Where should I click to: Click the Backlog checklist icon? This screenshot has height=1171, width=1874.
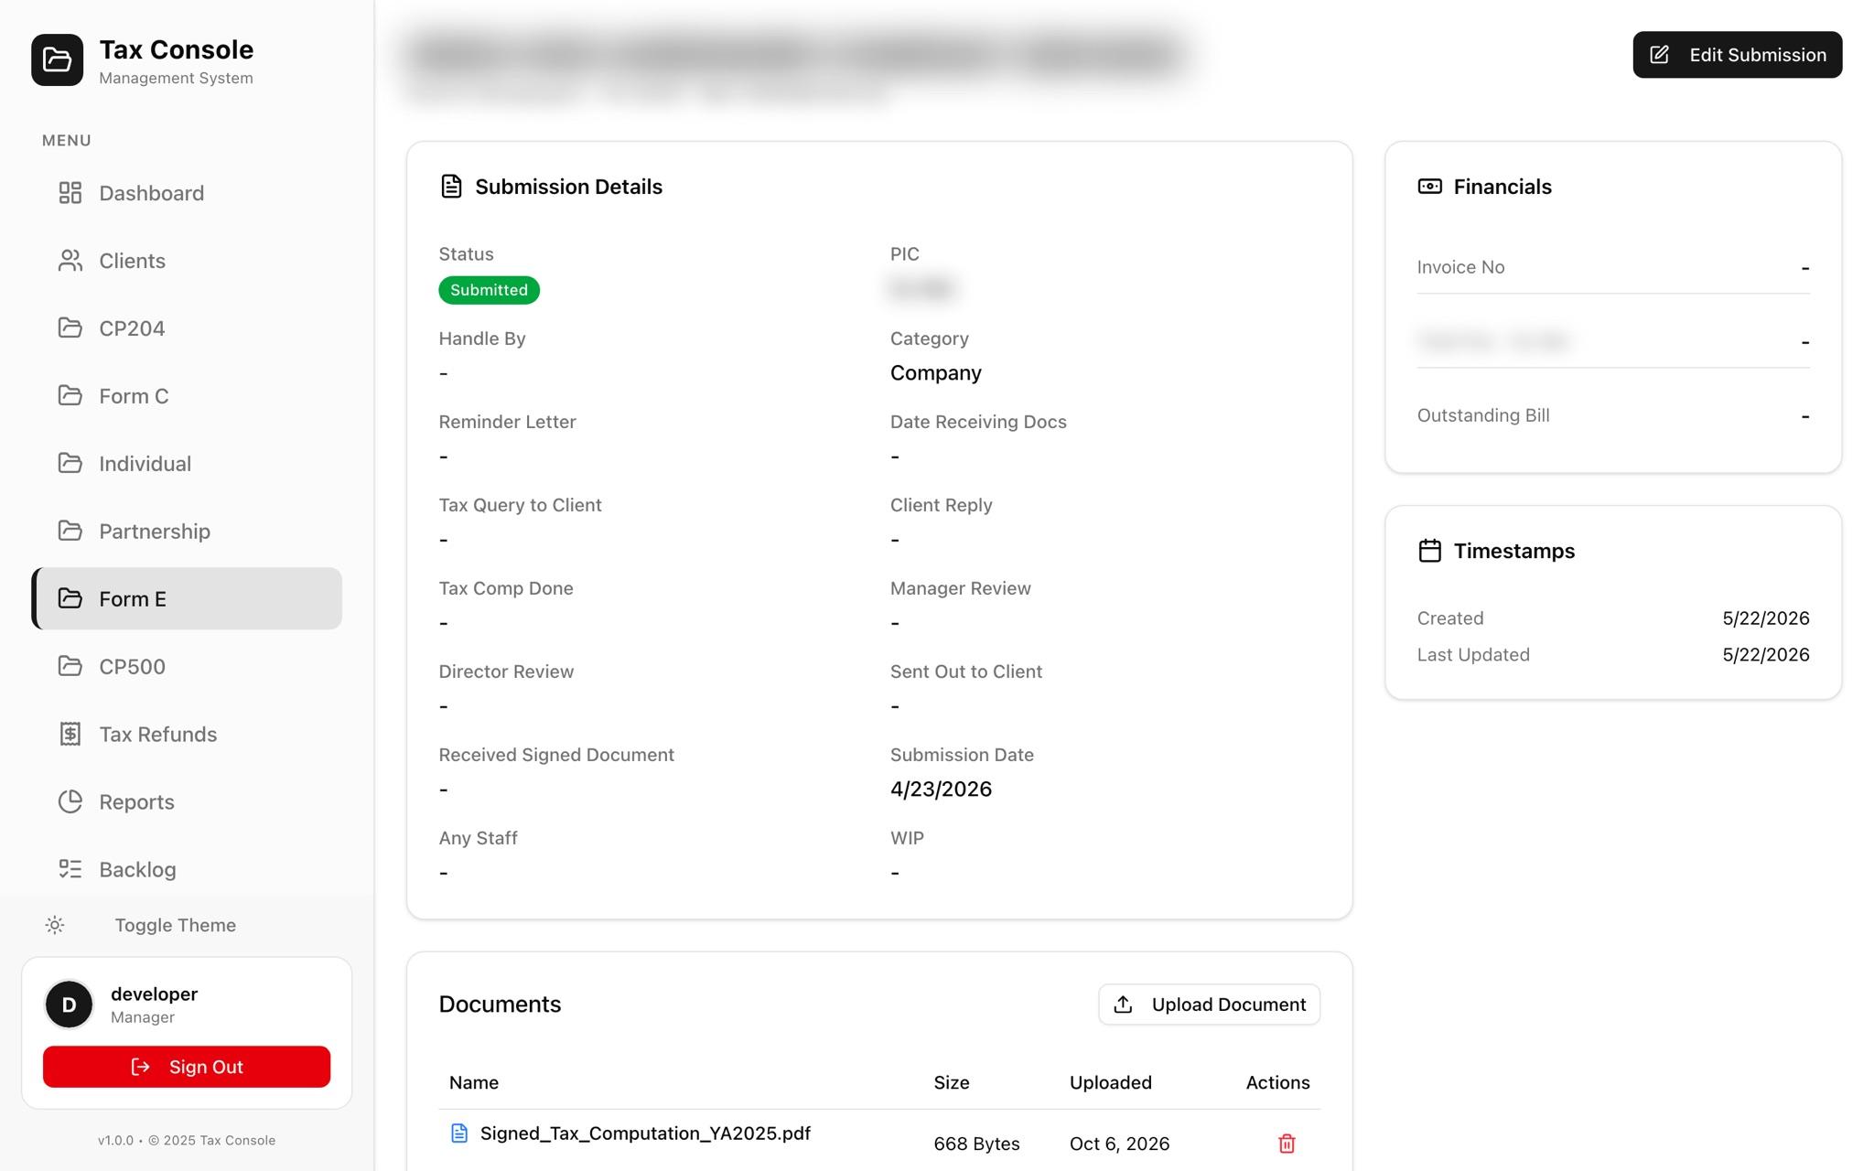click(70, 869)
